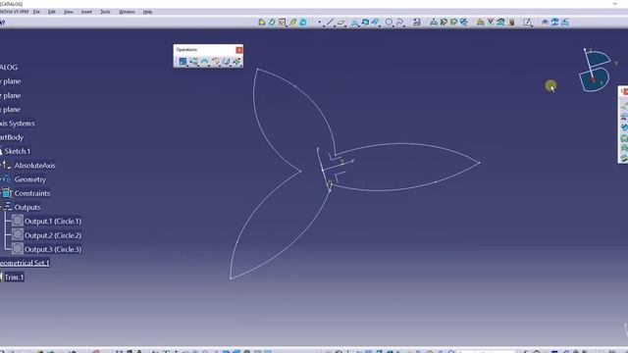Select Output.3 (Circle.3) in the tree
Viewport: 628px width, 353px height.
(x=53, y=249)
